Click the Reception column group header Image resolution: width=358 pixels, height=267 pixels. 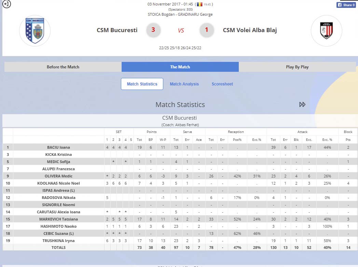click(236, 132)
